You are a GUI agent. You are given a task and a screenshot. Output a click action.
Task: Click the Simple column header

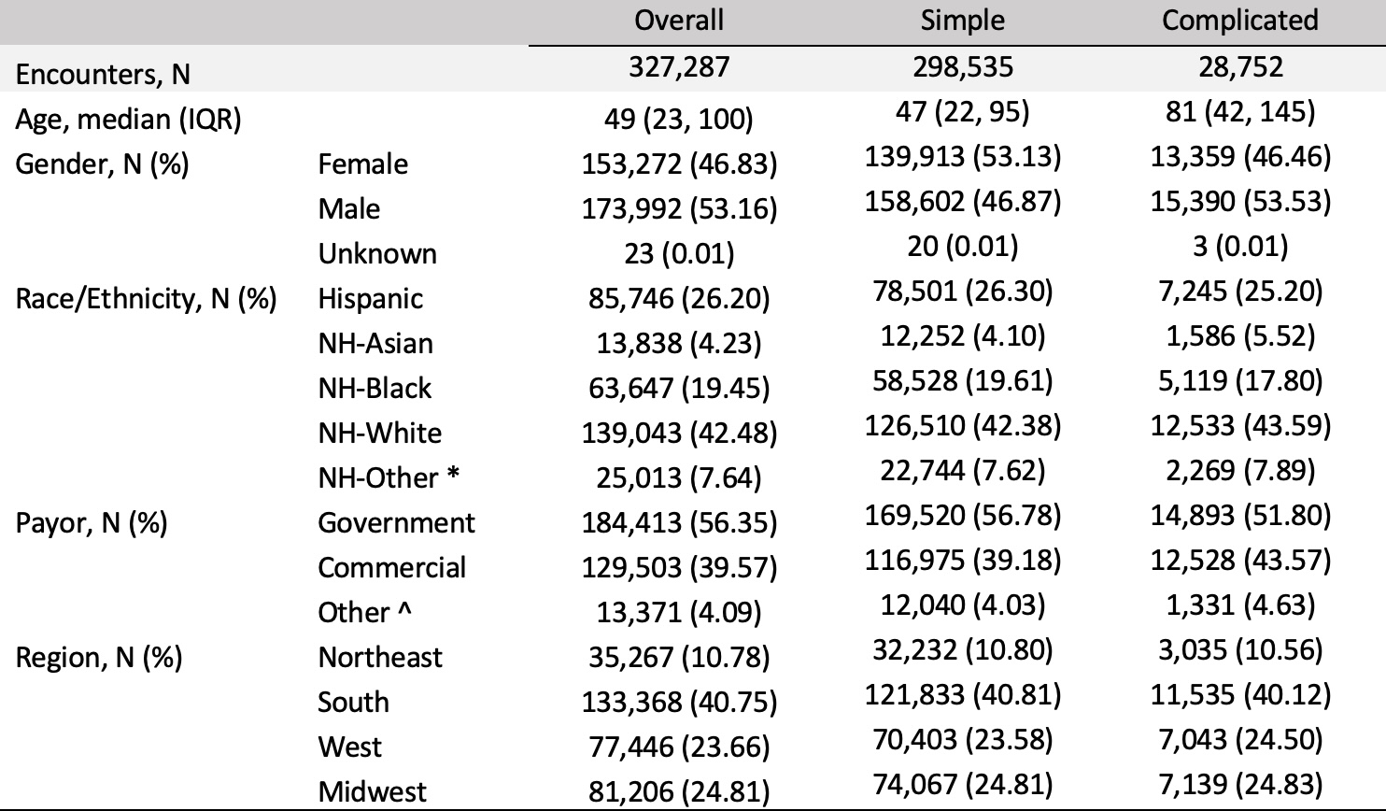coord(962,20)
